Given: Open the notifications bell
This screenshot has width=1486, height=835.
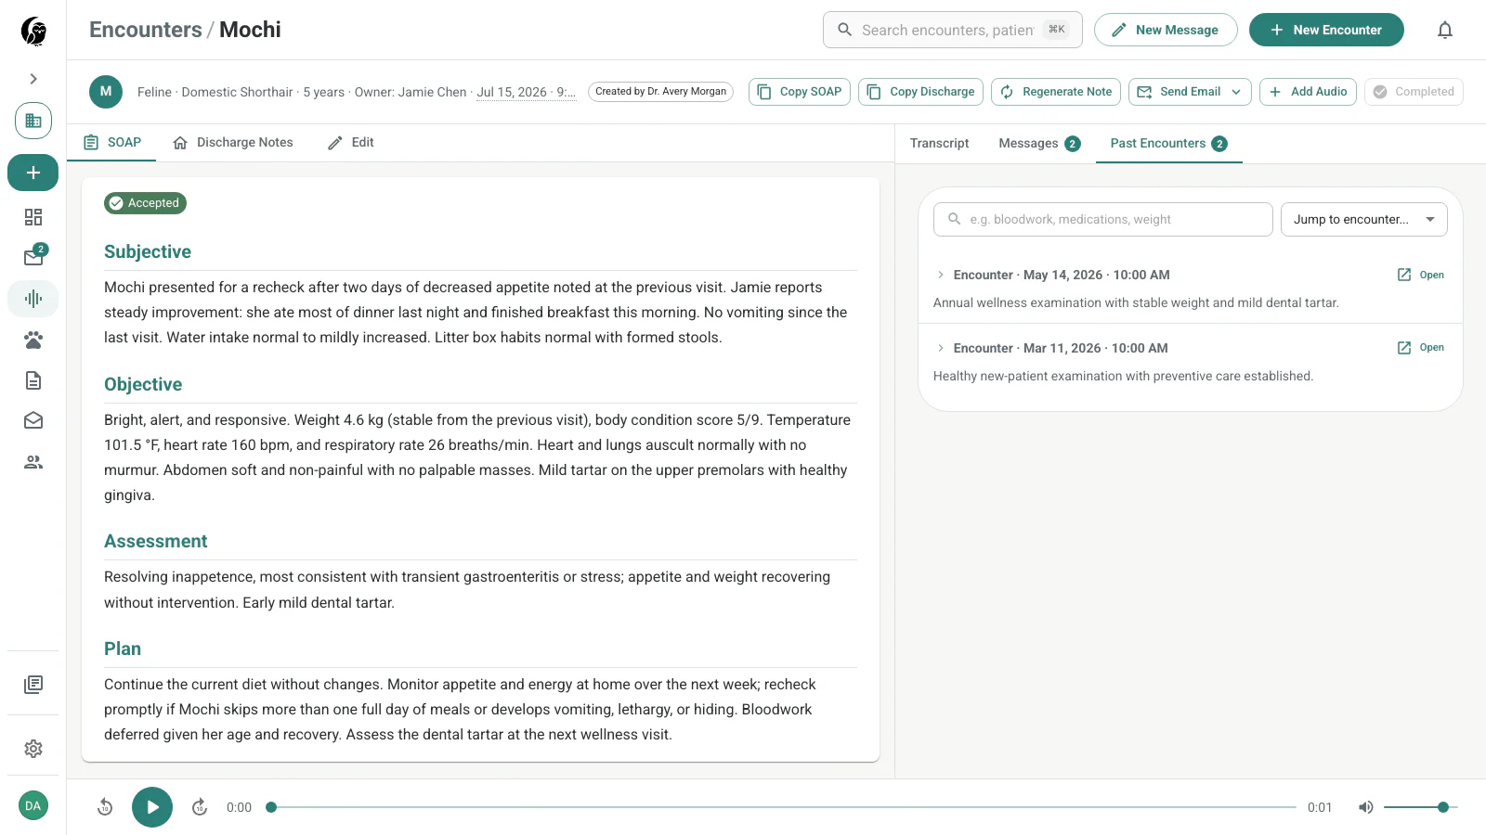Looking at the screenshot, I should click(x=1445, y=30).
